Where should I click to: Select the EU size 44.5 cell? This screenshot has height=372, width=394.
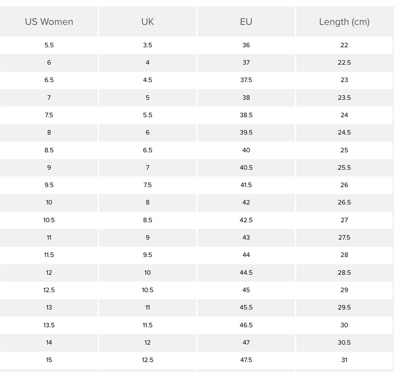[x=246, y=272]
